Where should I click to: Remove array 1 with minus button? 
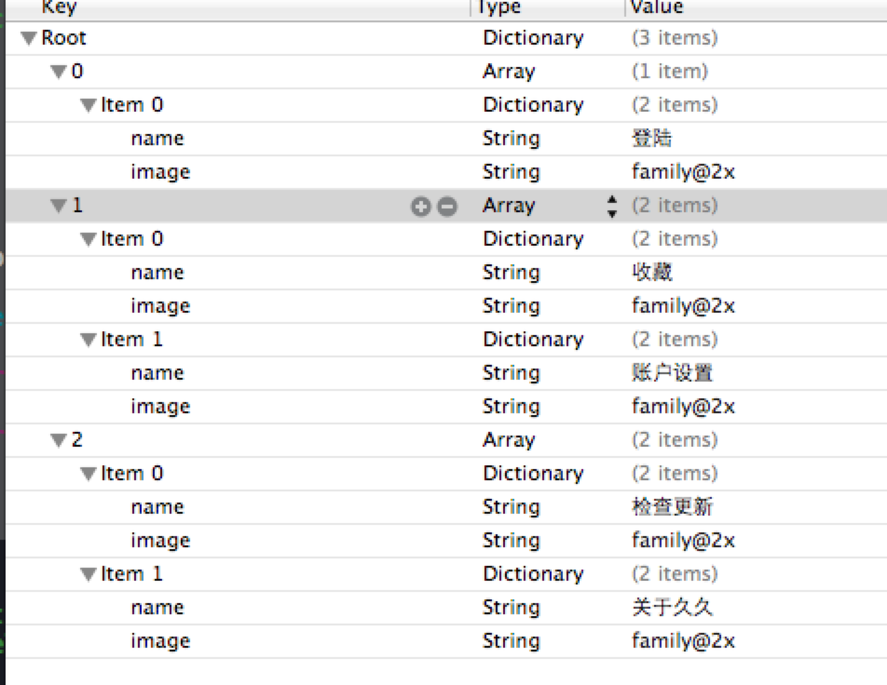tap(447, 207)
